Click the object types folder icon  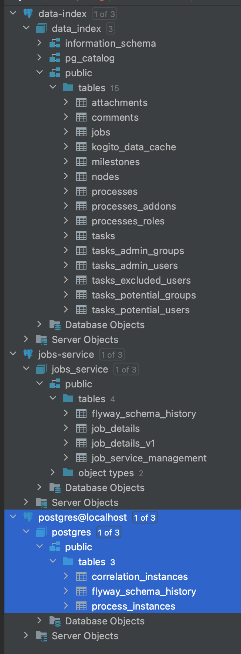coord(68,473)
